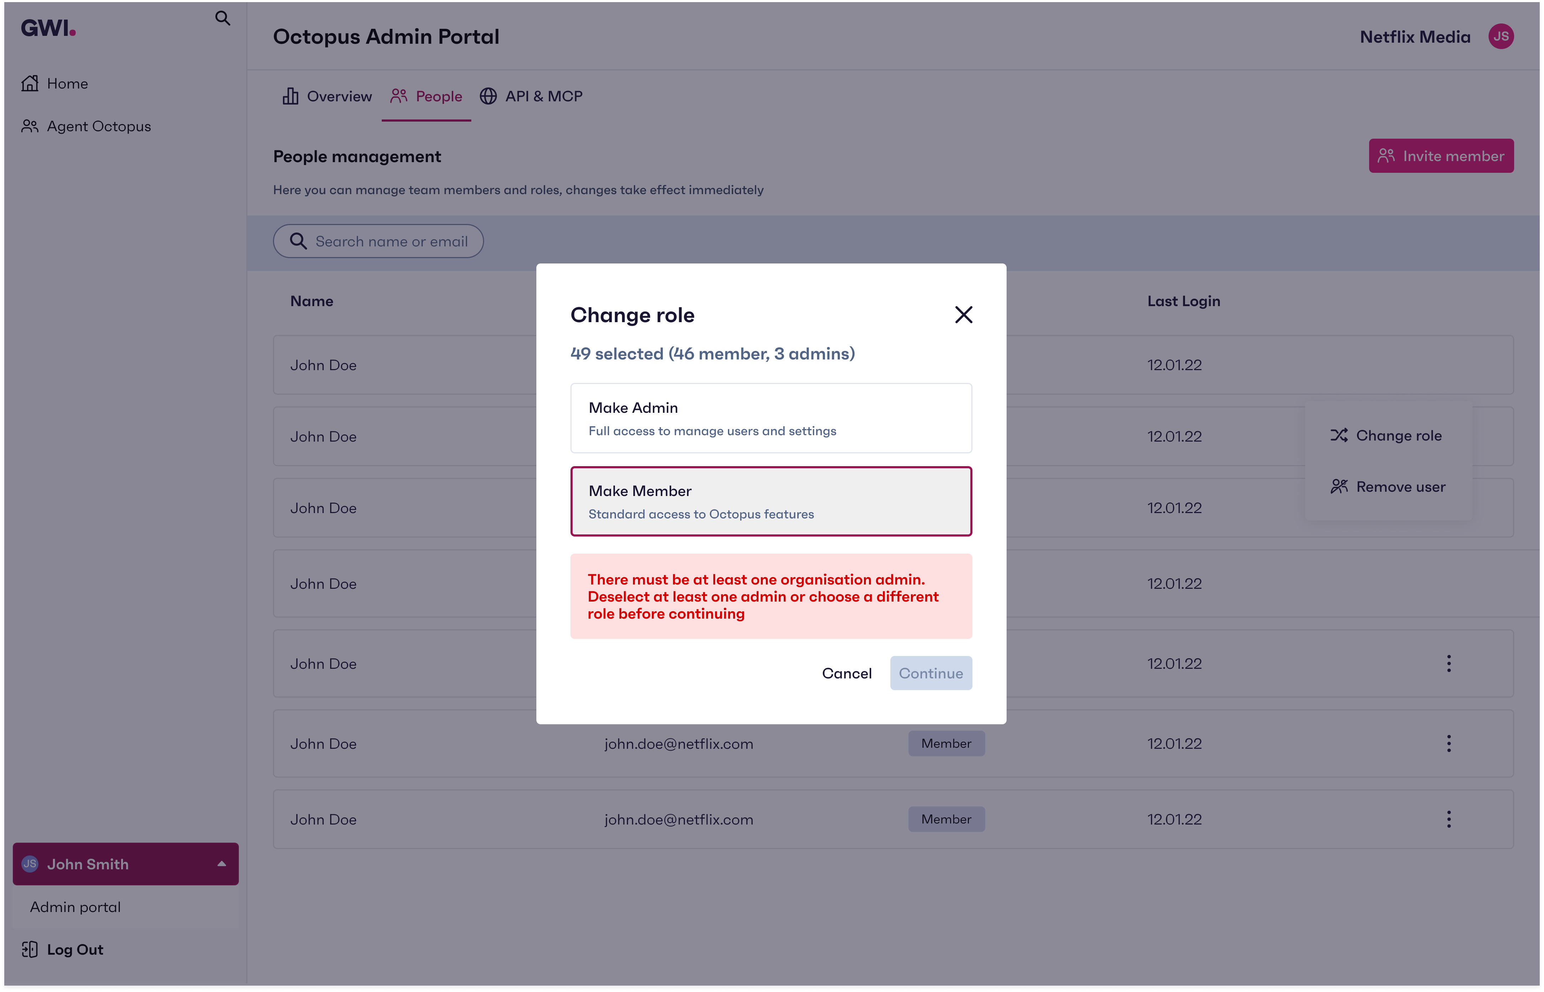The image size is (1544, 992).
Task: Click the search field magnifier icon
Action: (297, 241)
